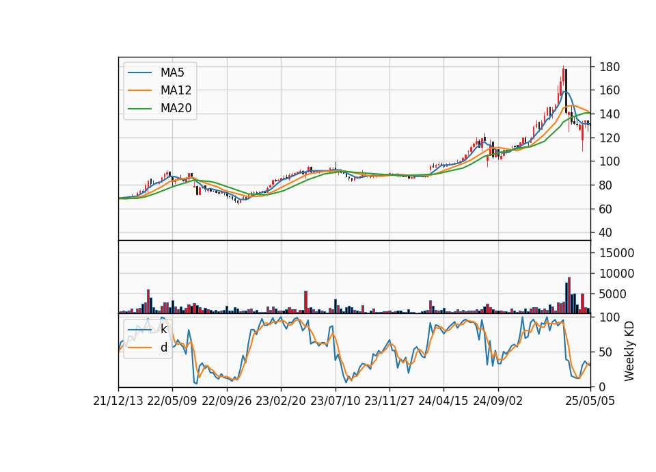Click the 5000 volume axis label
The width and height of the screenshot is (656, 472).
(x=613, y=294)
